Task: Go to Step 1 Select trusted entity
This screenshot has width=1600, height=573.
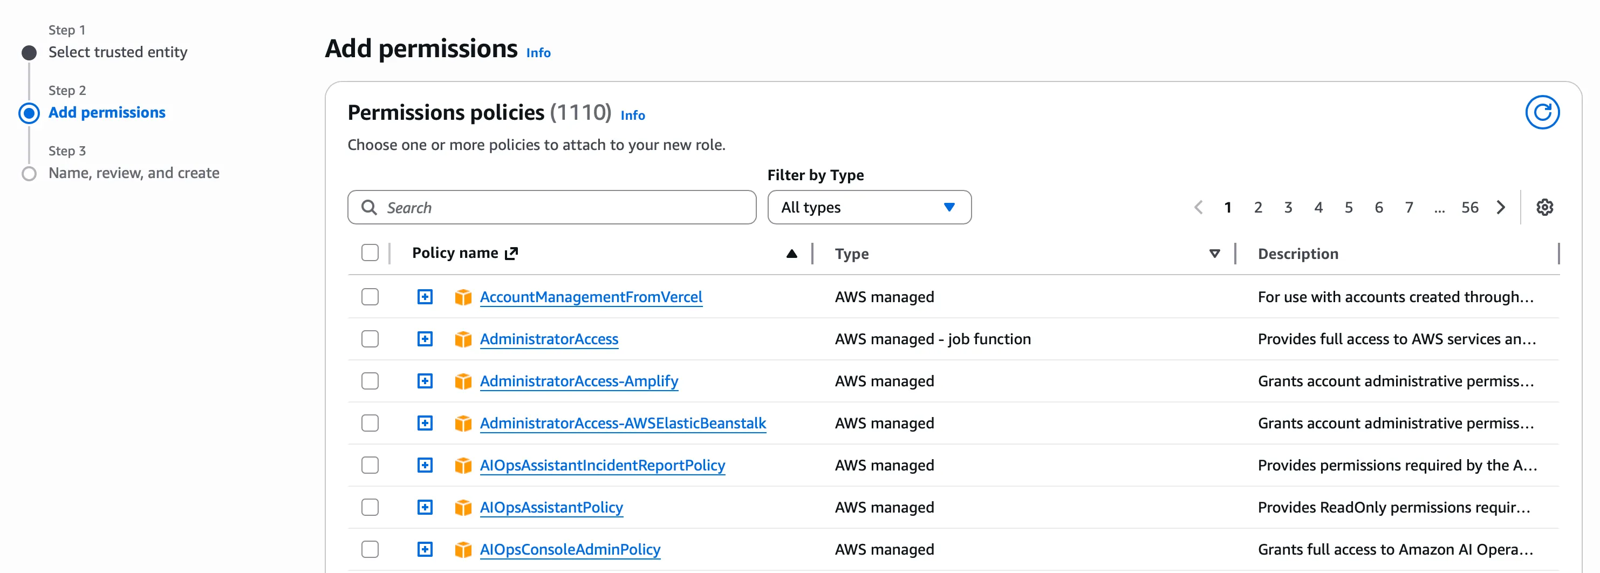Action: click(118, 52)
